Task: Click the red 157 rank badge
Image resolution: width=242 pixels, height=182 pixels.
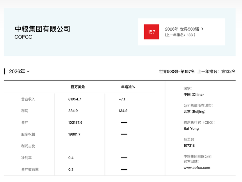Action: [x=152, y=32]
